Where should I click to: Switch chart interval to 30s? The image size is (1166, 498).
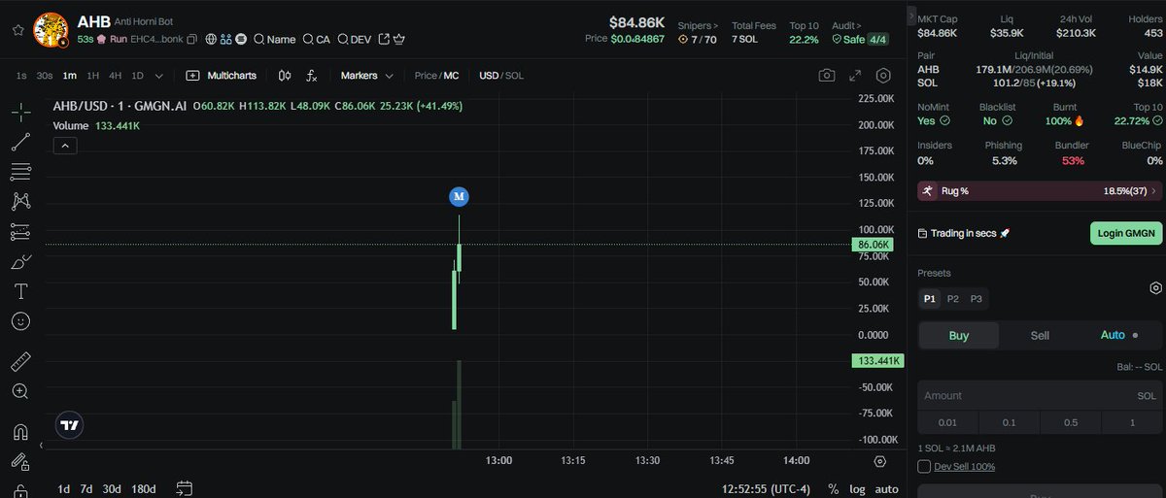45,76
